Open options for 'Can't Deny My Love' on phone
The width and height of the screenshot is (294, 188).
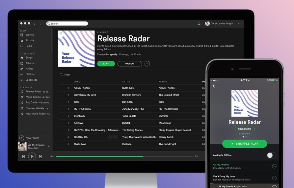pos(274,178)
